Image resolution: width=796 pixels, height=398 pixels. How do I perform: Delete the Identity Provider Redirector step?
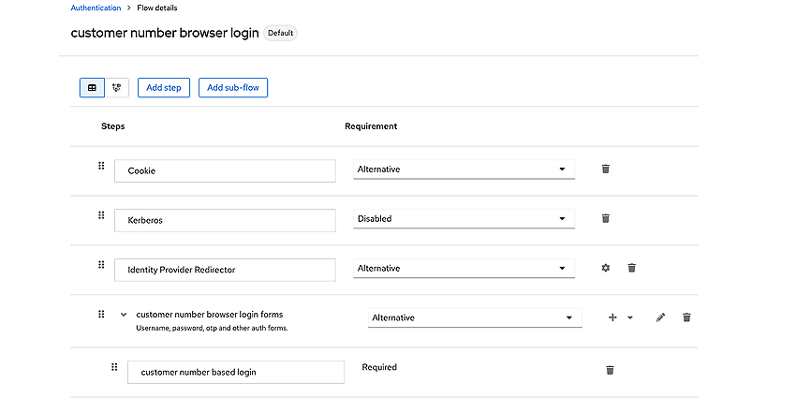[x=631, y=268]
